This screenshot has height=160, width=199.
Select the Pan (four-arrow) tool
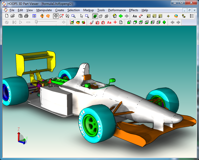(56, 16)
